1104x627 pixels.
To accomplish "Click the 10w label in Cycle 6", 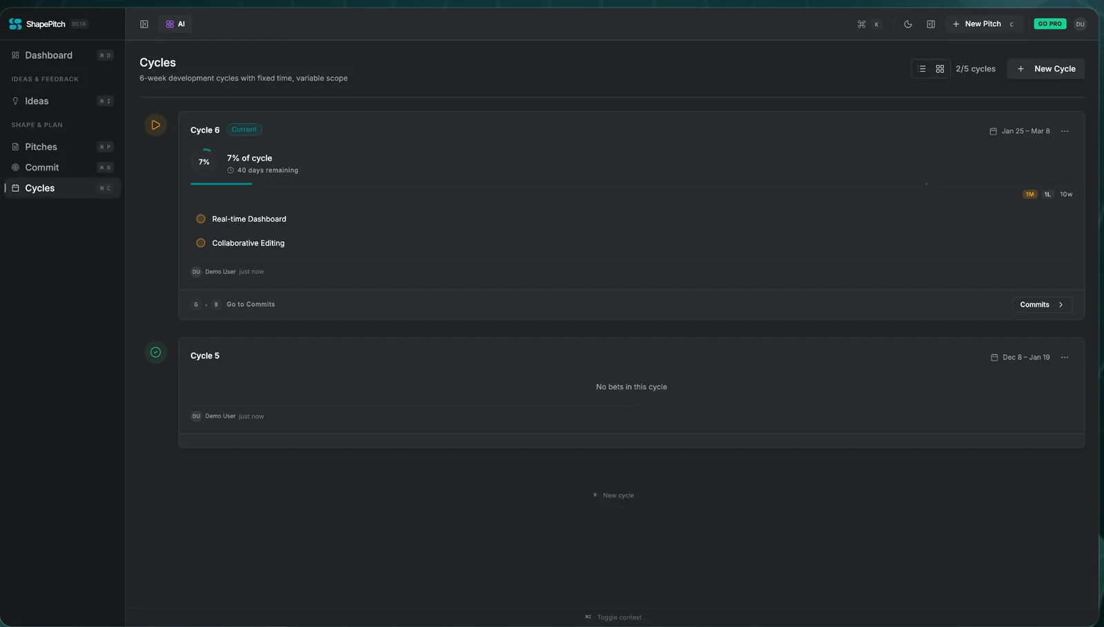I will tap(1066, 195).
